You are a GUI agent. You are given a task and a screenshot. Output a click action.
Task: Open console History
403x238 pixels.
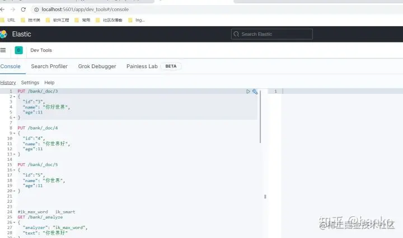pos(8,83)
